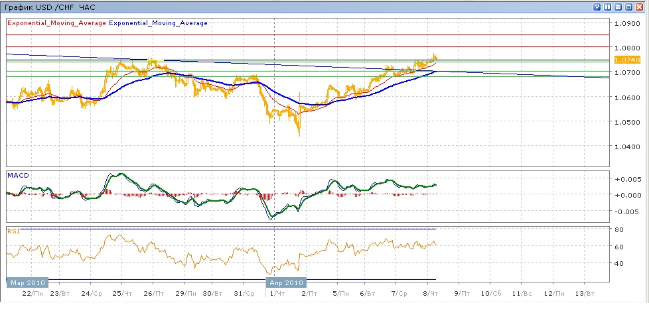Select the RSI indicator label
Image resolution: width=649 pixels, height=309 pixels.
pyautogui.click(x=13, y=231)
